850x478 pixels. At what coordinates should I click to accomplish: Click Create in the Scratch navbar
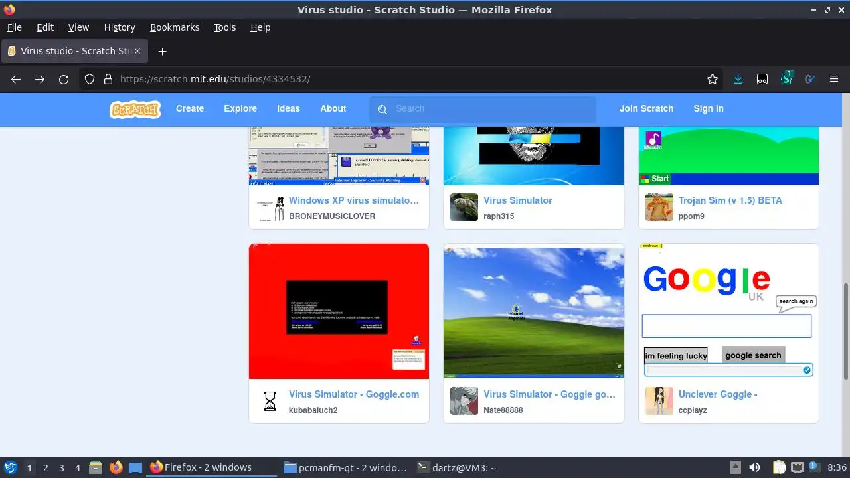click(190, 109)
